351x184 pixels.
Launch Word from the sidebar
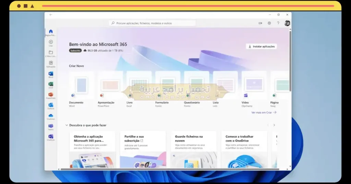[51, 74]
